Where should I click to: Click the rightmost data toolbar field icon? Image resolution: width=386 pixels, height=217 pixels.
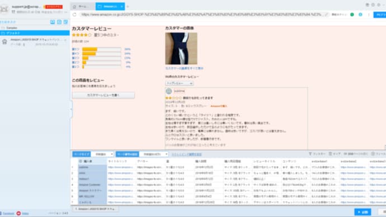[x=373, y=154]
